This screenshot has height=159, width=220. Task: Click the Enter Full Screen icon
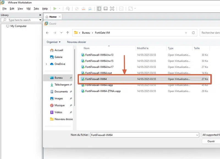tap(112, 9)
